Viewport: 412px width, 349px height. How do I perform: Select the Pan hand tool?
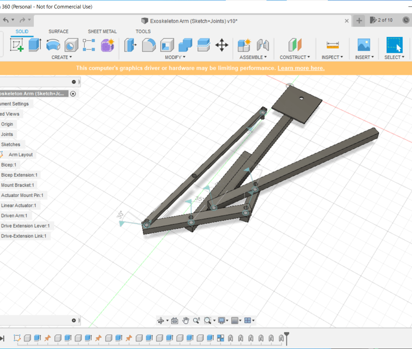(186, 321)
